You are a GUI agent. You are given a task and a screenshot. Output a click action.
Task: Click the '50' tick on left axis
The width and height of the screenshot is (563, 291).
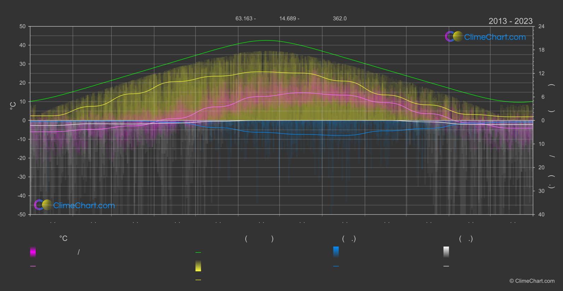click(23, 26)
